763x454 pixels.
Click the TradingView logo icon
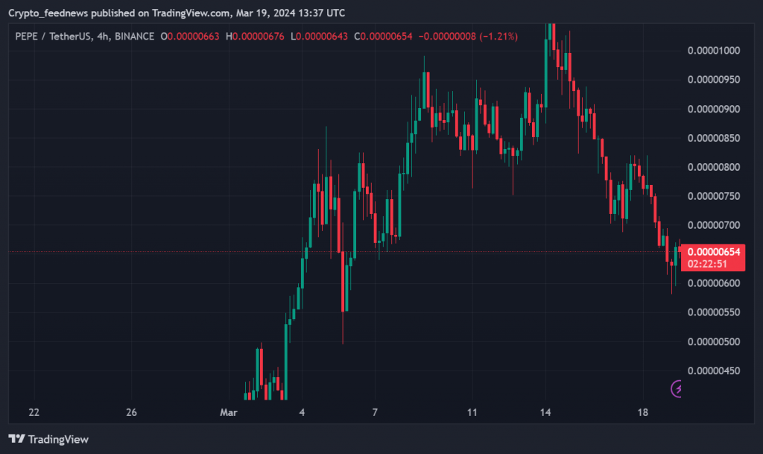15,439
